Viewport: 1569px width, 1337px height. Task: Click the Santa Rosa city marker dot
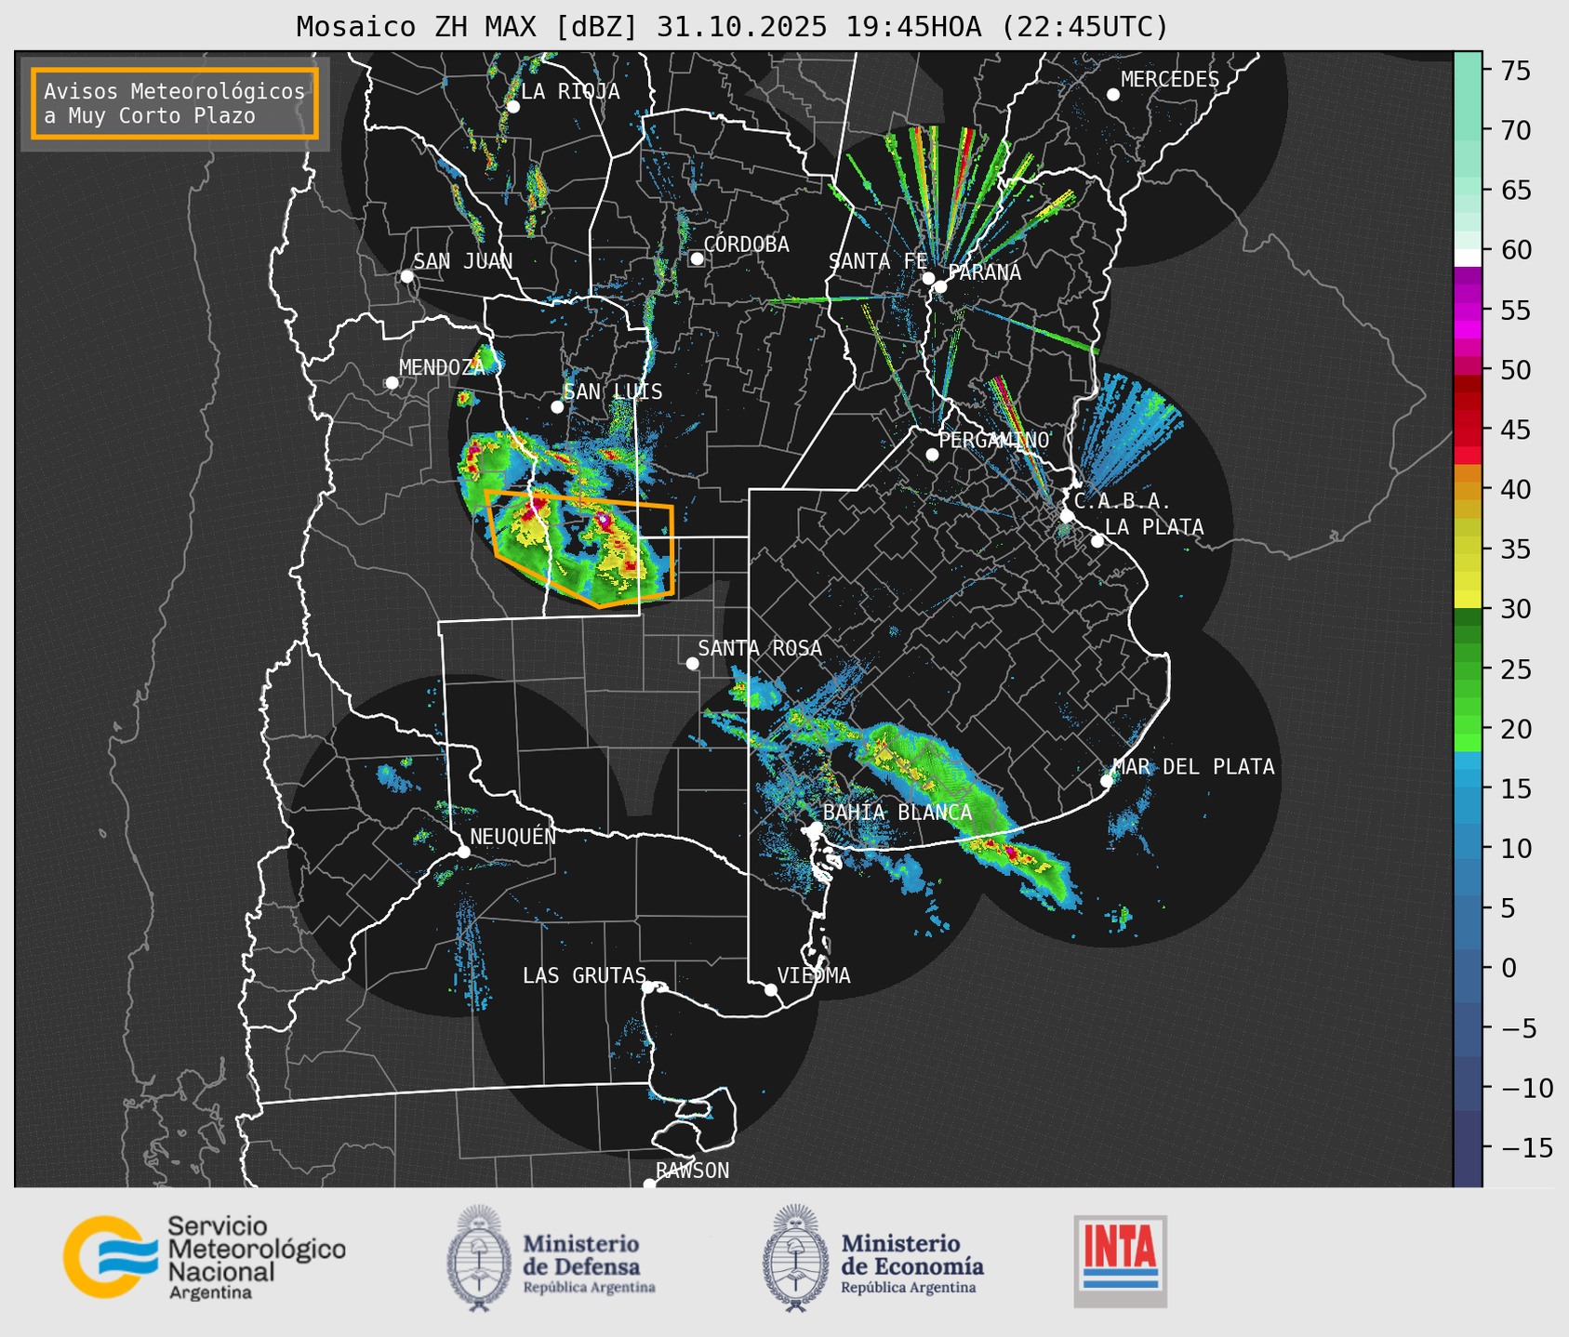[692, 663]
